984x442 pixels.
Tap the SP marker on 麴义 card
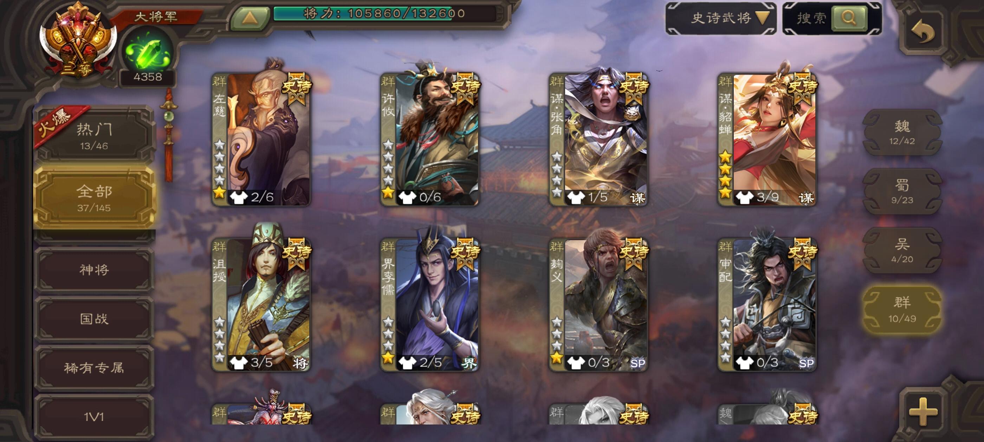(637, 363)
